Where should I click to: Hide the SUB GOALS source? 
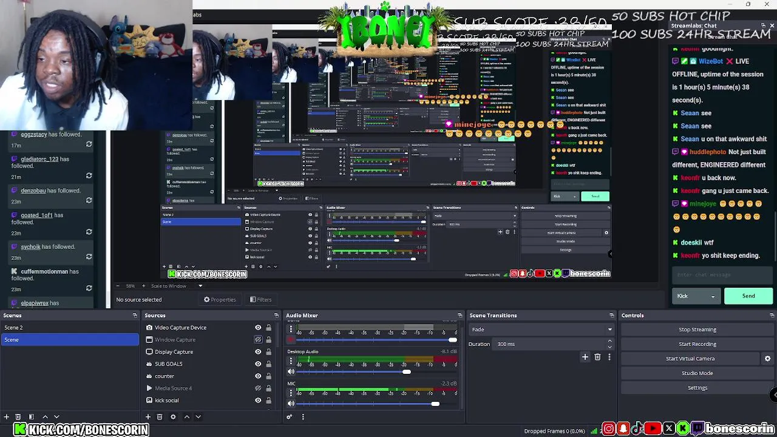258,364
